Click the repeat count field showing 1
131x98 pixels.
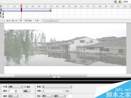point(69,96)
